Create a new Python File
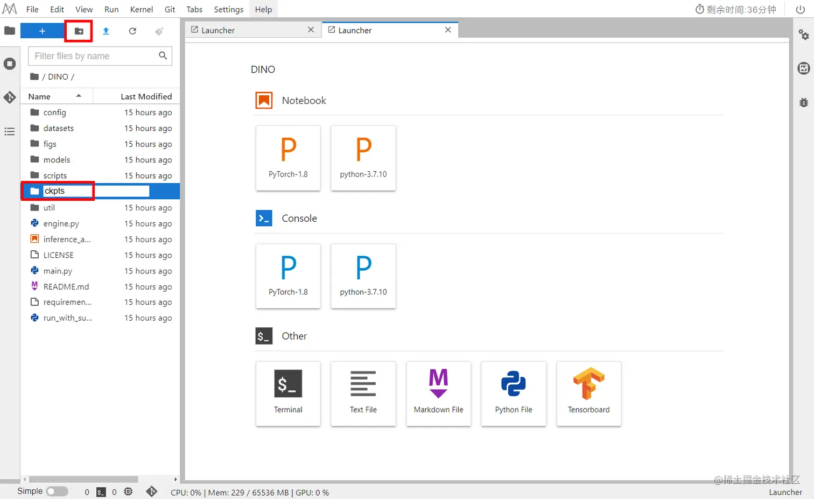814x499 pixels. tap(514, 393)
